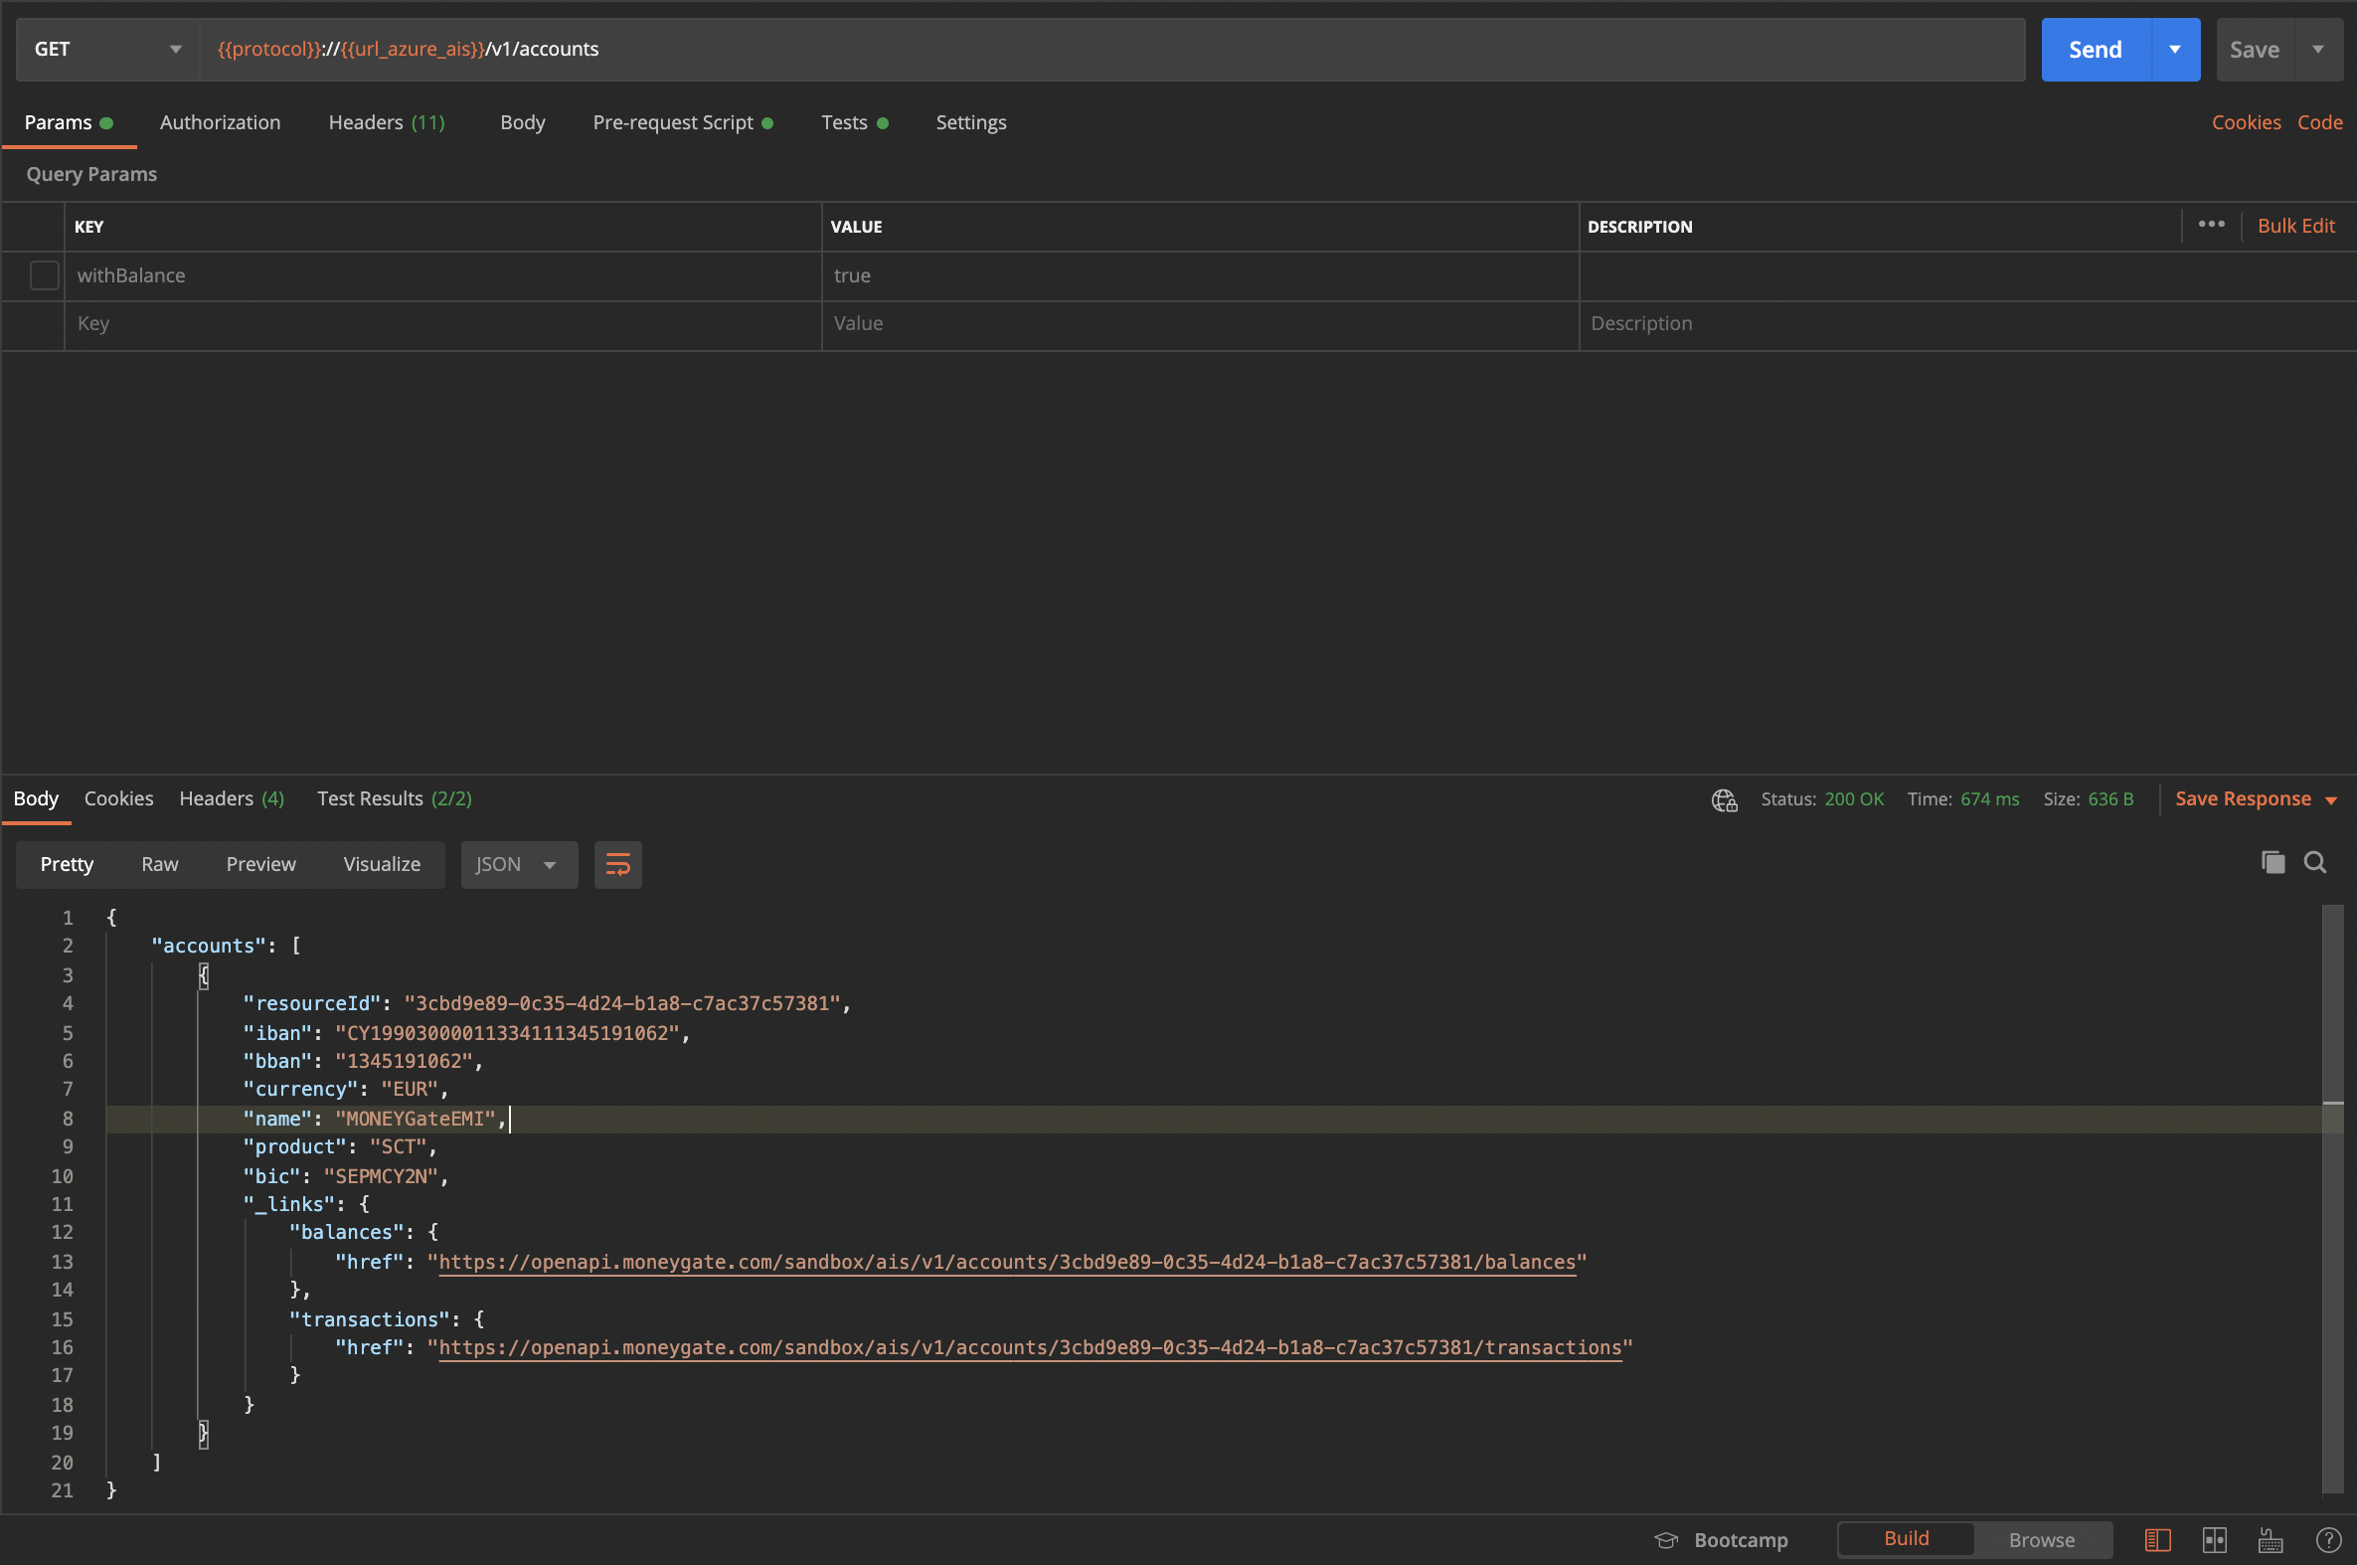Screen dimensions: 2357x1565
Task: Expand the Send button dropdown arrow
Action: click(2174, 49)
